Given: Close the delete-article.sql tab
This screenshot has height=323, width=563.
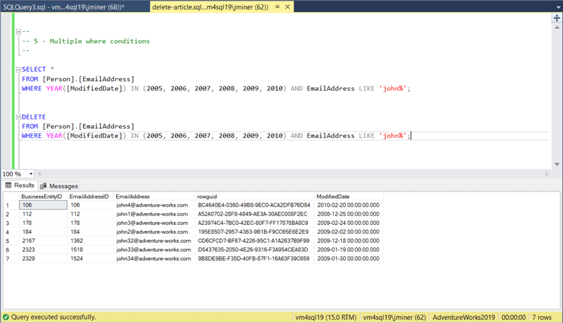Looking at the screenshot, I should [x=287, y=7].
